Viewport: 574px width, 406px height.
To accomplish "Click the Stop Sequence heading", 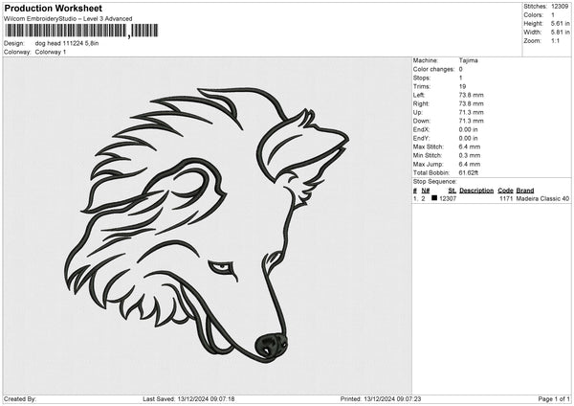I will point(434,179).
